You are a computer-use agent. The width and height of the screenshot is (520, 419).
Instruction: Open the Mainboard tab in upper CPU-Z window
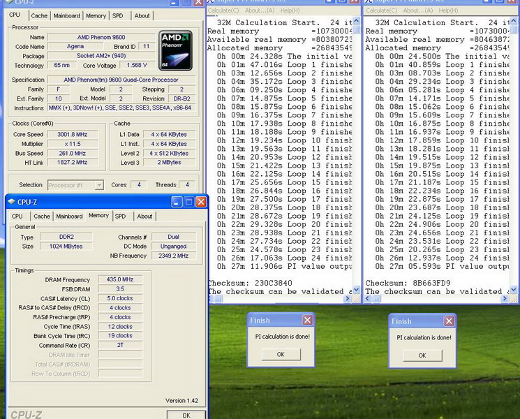(x=67, y=15)
